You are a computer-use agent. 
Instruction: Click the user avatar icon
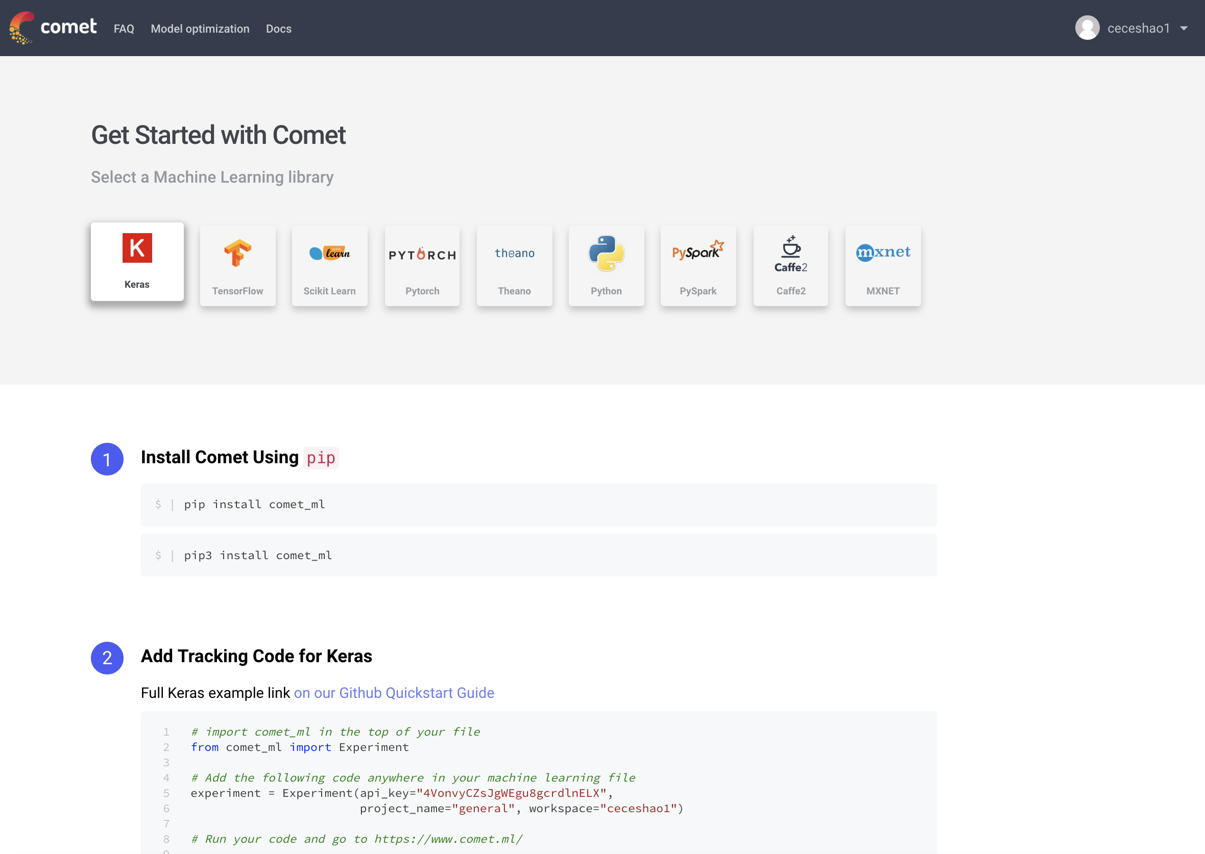click(x=1087, y=28)
